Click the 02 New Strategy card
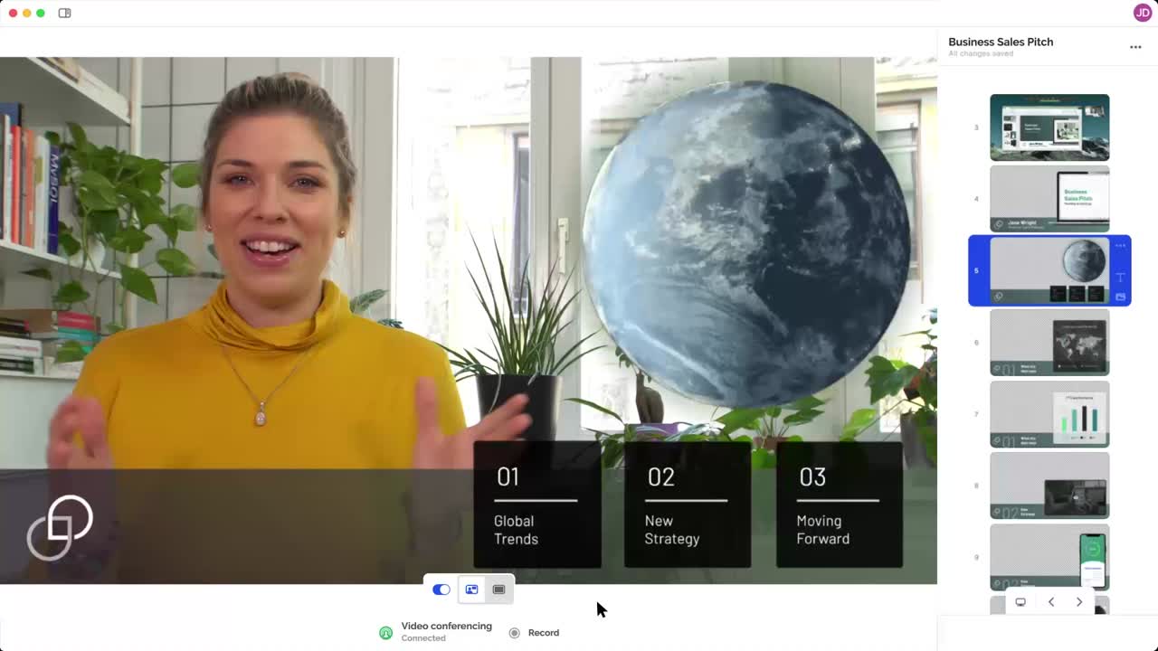 coord(687,505)
